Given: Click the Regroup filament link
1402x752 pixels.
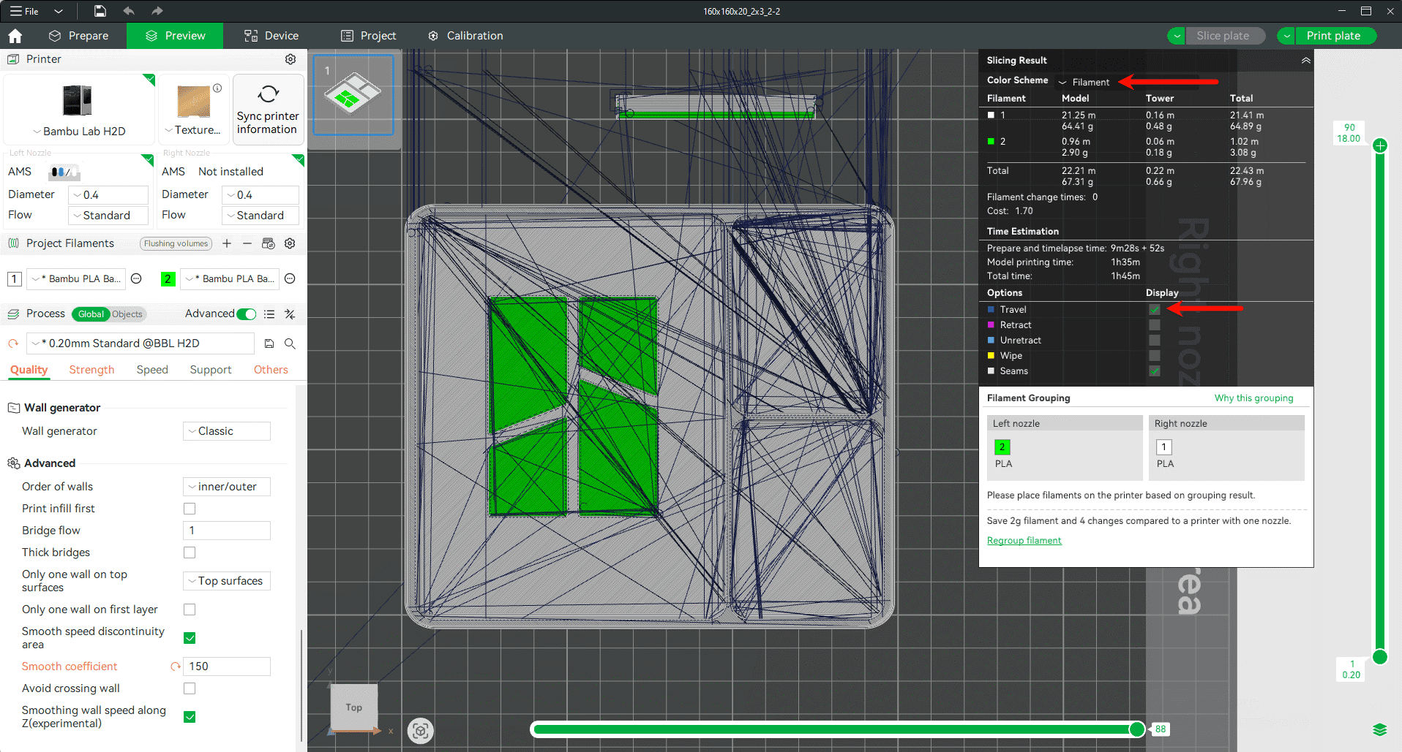Looking at the screenshot, I should click(1024, 541).
